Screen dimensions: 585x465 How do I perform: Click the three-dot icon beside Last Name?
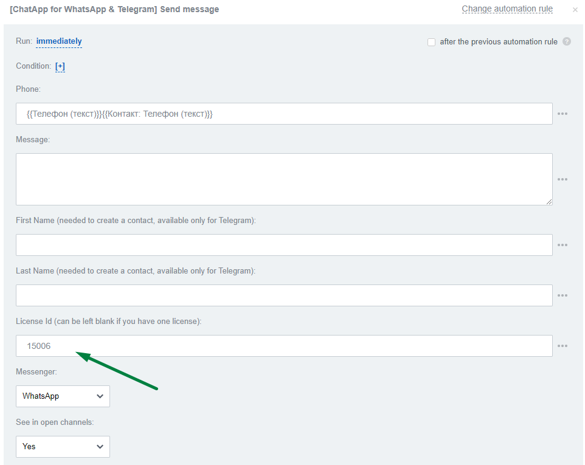pyautogui.click(x=562, y=295)
